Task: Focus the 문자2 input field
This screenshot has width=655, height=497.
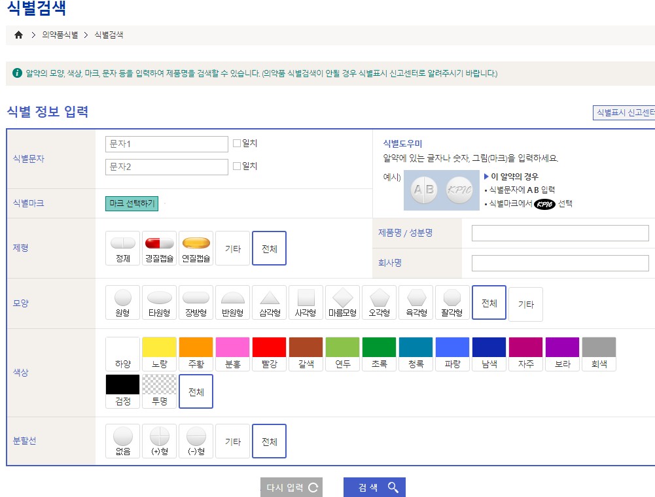Action: click(167, 167)
